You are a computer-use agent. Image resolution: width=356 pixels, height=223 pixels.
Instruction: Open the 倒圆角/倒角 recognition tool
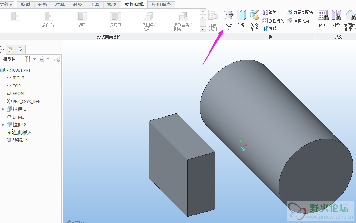pos(350,21)
